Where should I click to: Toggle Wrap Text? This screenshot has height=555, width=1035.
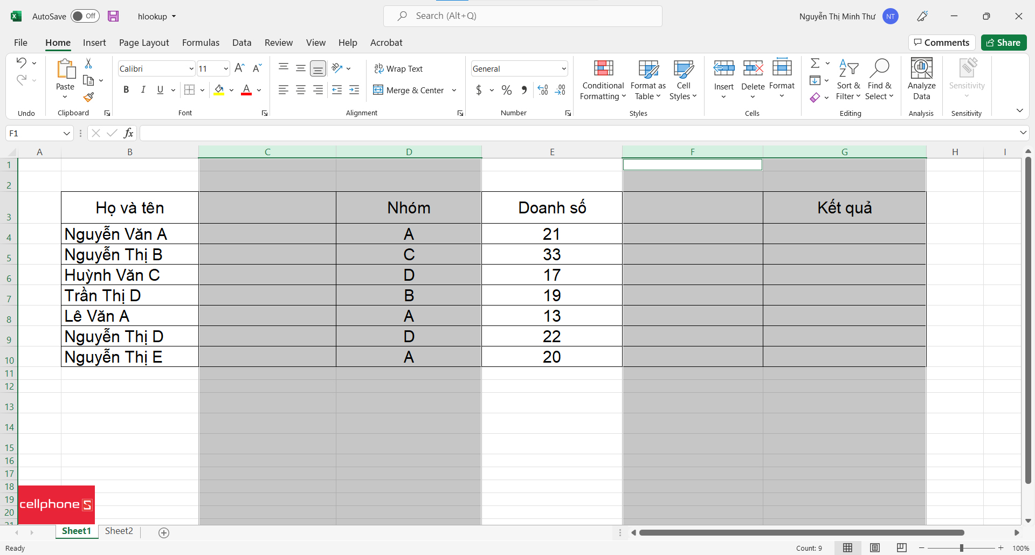[x=399, y=68]
